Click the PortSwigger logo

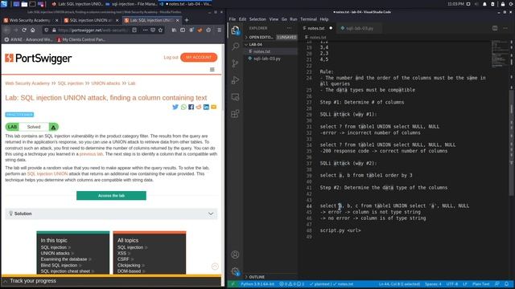(x=39, y=59)
